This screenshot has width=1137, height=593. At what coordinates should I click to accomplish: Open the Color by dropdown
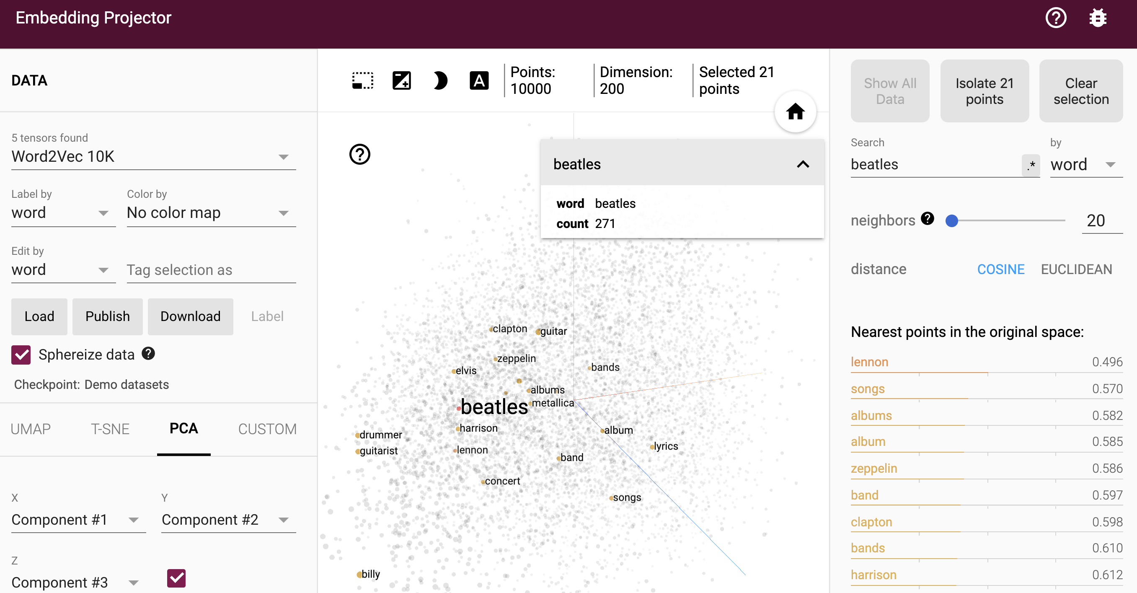pos(211,213)
